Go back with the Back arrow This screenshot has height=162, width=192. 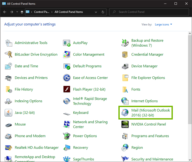[x=5, y=12]
